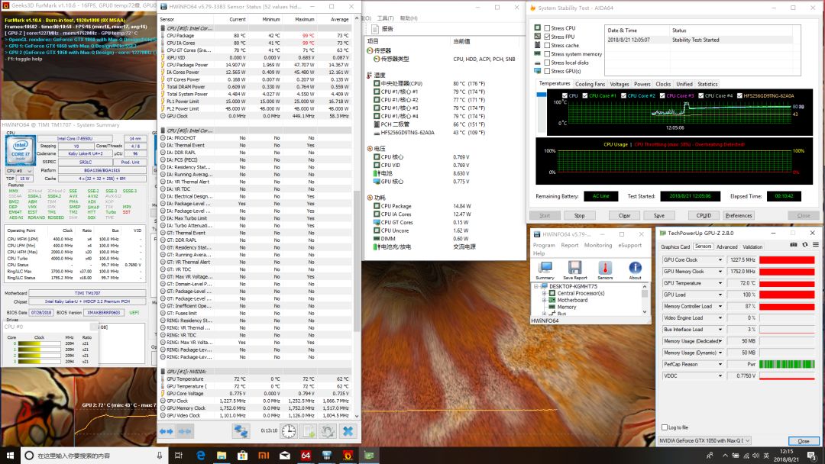Switch to Cooling Fans tab
This screenshot has width=825, height=464.
589,84
